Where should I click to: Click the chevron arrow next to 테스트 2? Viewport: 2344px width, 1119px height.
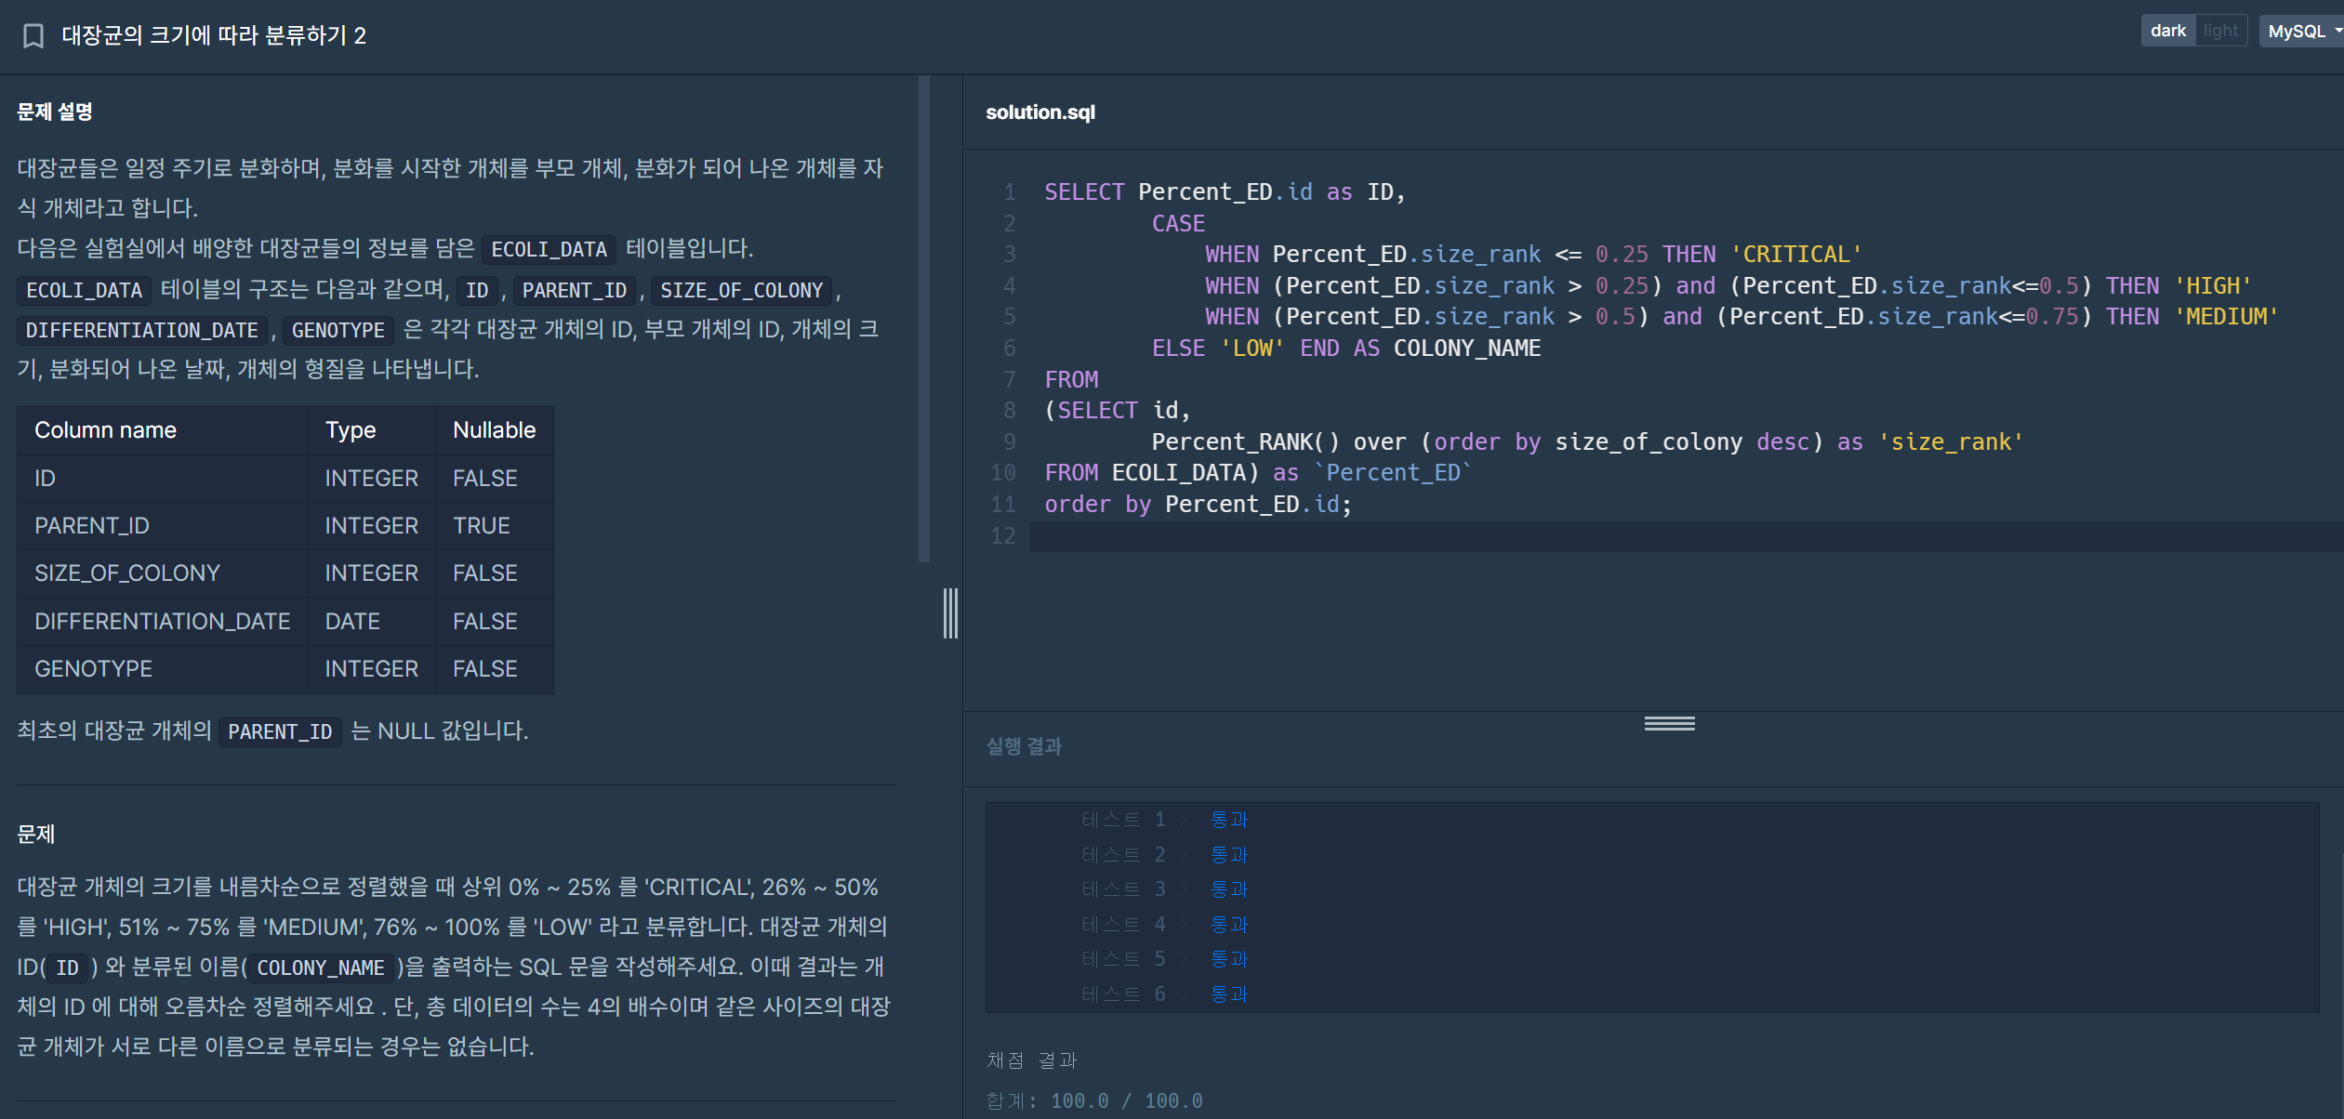pos(1184,855)
